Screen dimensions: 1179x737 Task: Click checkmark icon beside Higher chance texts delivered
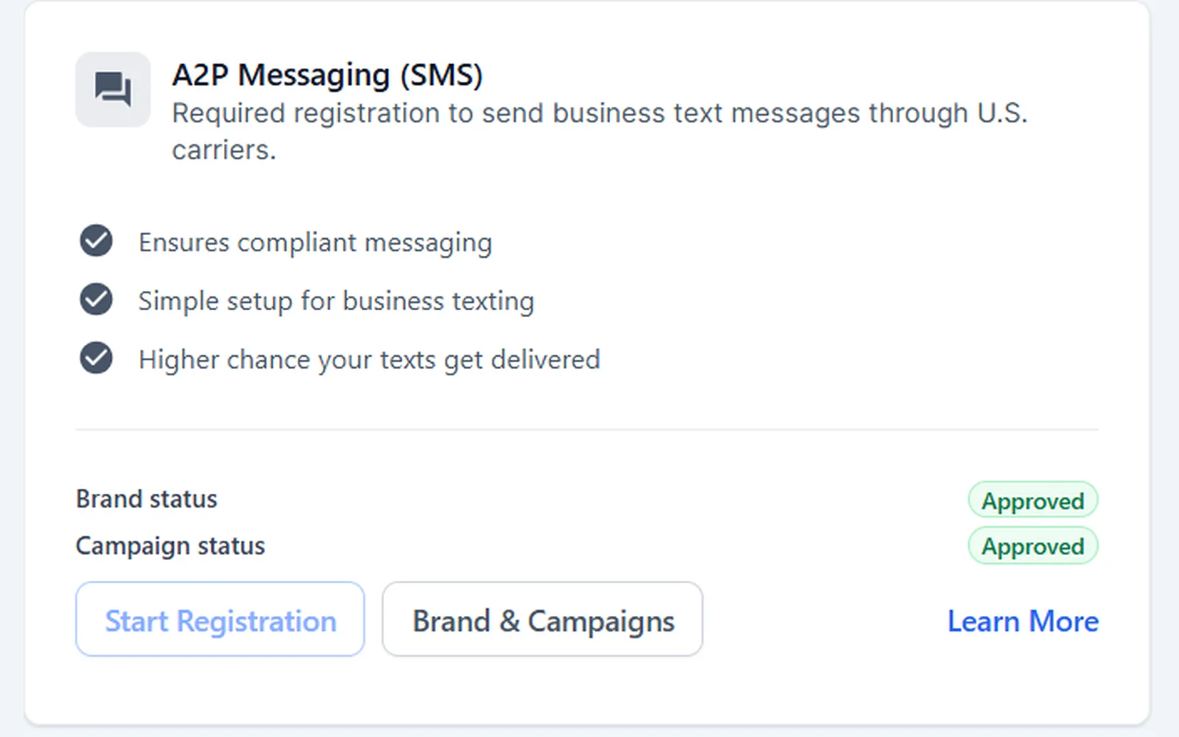pyautogui.click(x=96, y=359)
